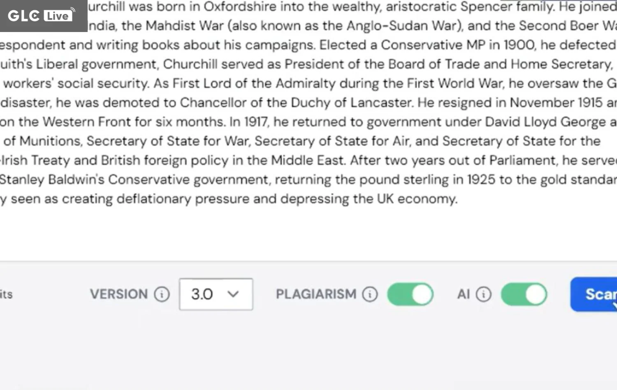Screen dimensions: 617x390
Task: Click the PLAGIARISM label
Action: point(316,294)
